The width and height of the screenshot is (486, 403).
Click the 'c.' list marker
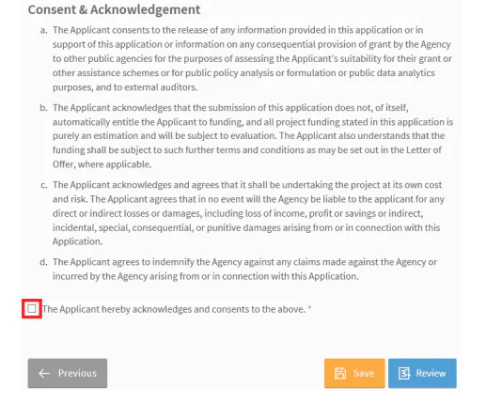[44, 185]
